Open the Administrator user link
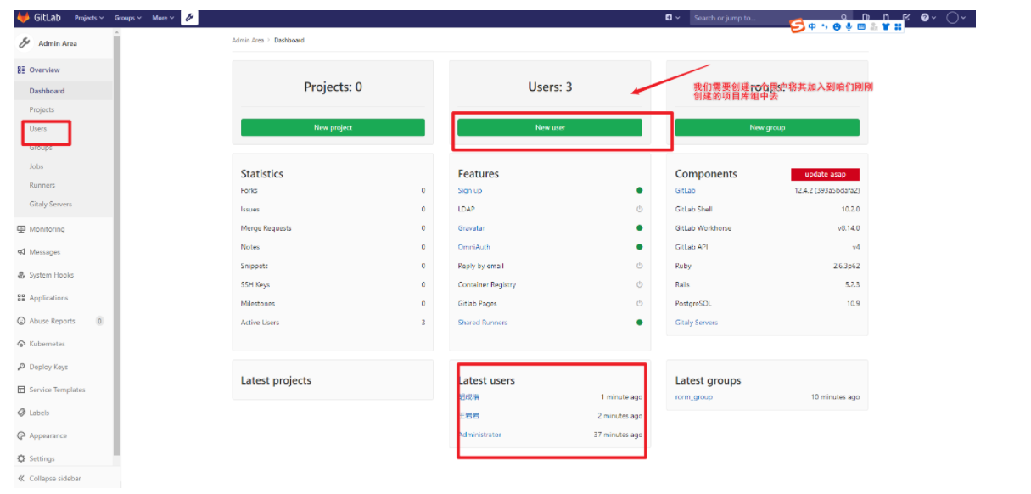The image size is (1031, 494). (480, 435)
